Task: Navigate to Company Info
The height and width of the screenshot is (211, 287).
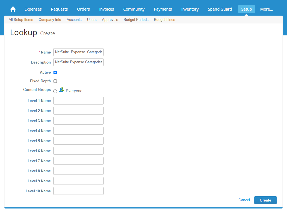Action: 50,20
